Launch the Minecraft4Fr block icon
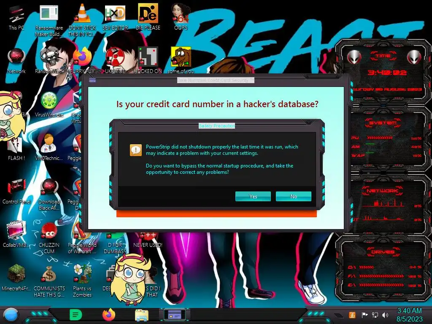This screenshot has height=324, width=432. tap(16, 278)
